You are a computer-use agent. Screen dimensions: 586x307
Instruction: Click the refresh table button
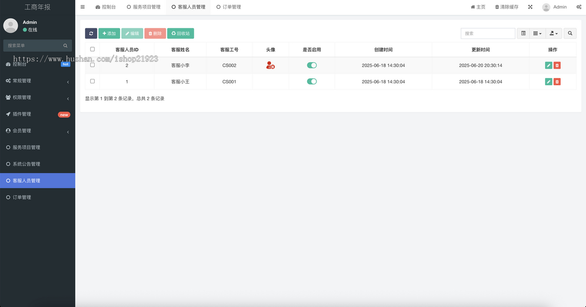tap(91, 33)
